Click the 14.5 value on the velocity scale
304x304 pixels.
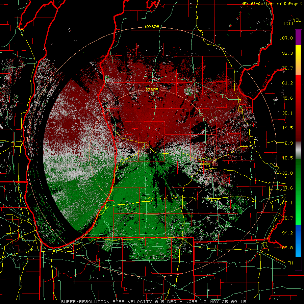[x=287, y=128]
